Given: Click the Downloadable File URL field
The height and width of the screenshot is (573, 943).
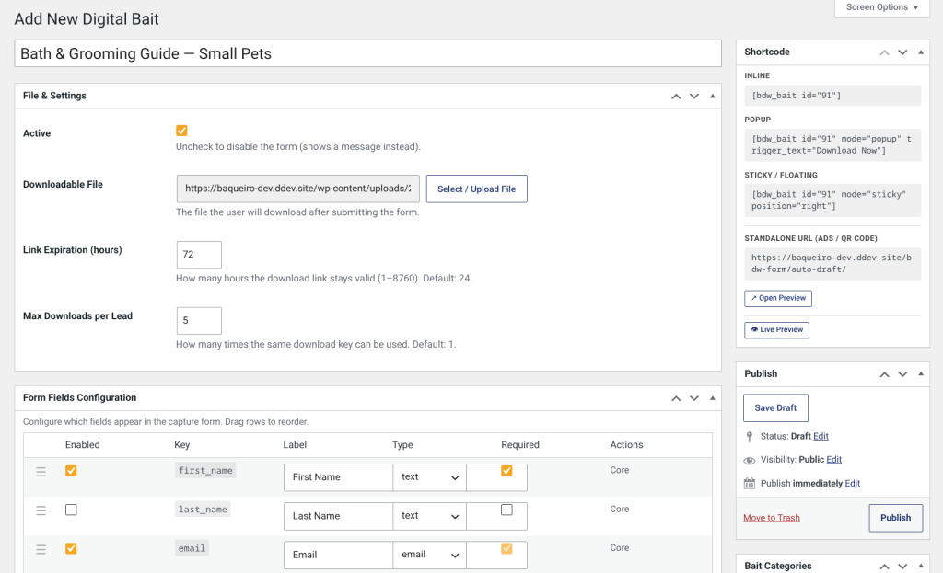Looking at the screenshot, I should click(x=298, y=189).
